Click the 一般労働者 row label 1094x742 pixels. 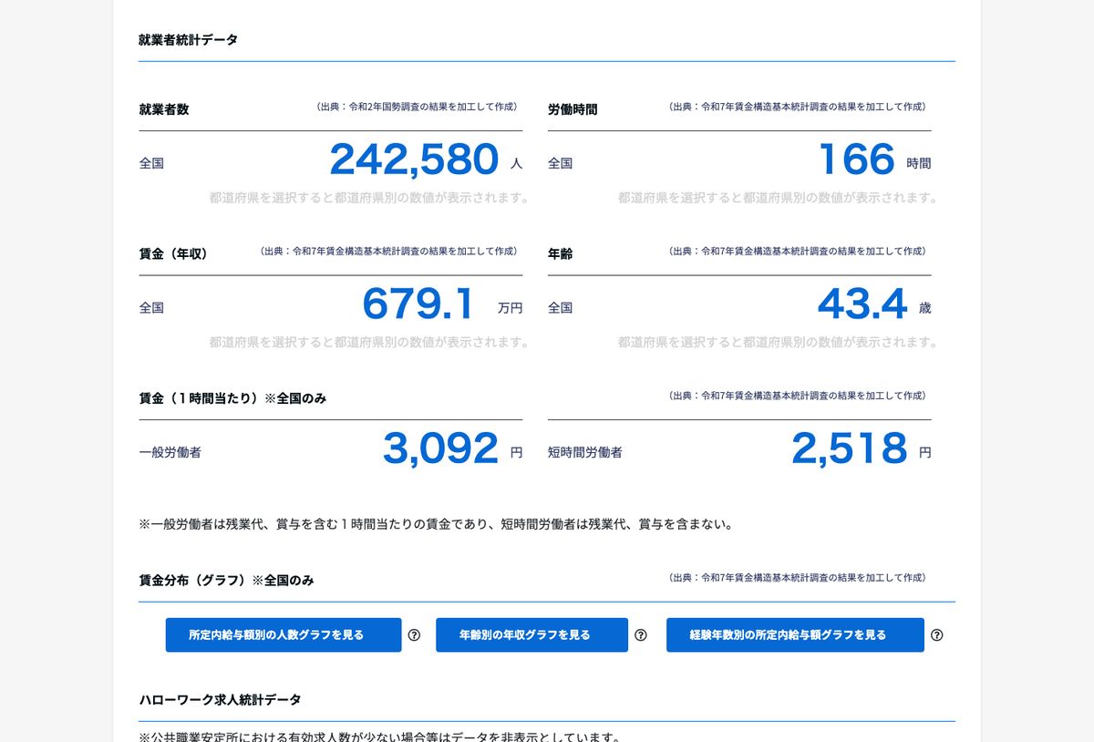pyautogui.click(x=170, y=452)
